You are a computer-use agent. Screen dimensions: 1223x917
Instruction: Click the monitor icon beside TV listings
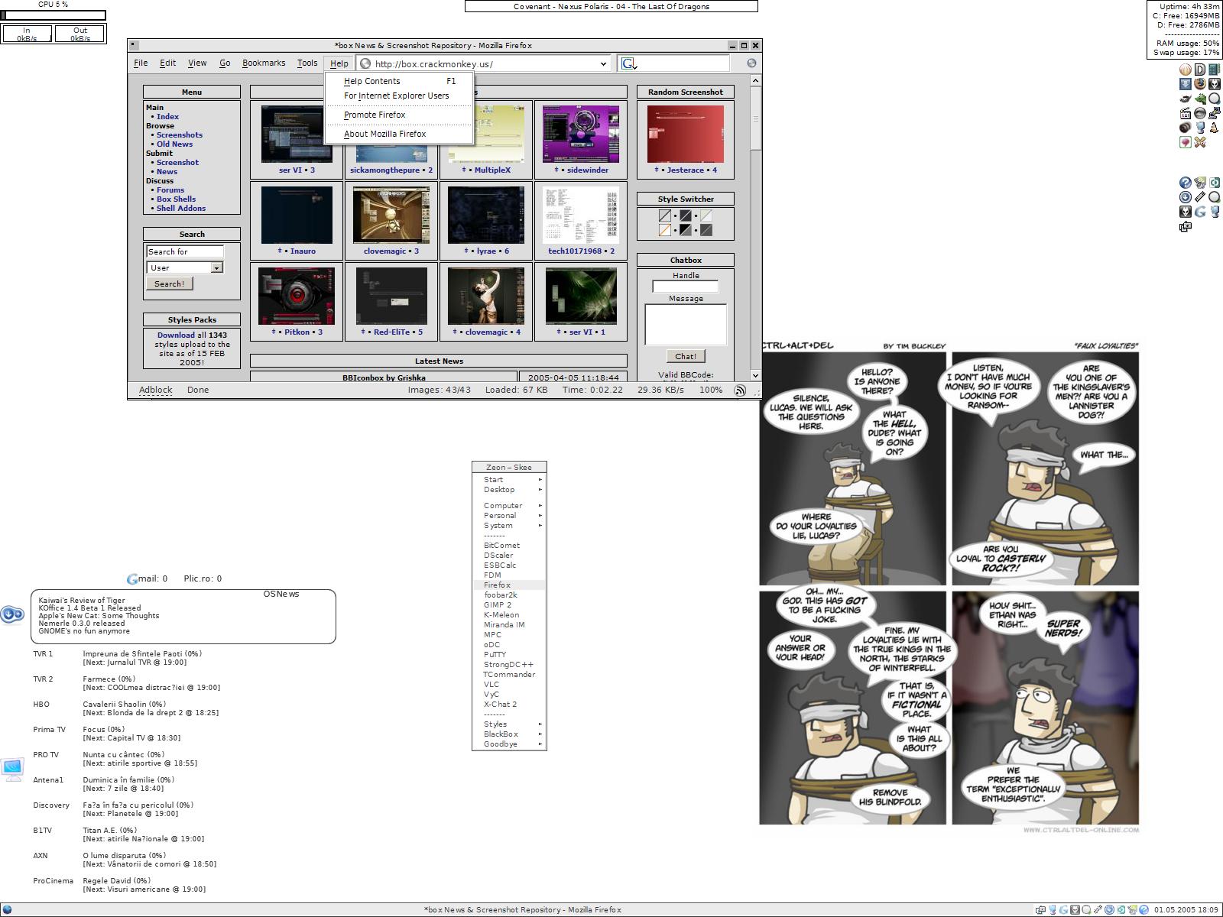12,769
